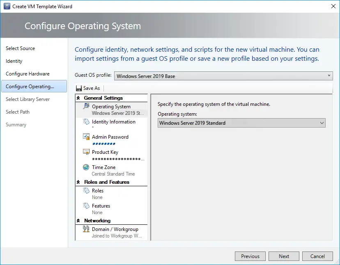Click 'Joined to Workgroup W...' text
This screenshot has width=340, height=265.
pos(117,236)
